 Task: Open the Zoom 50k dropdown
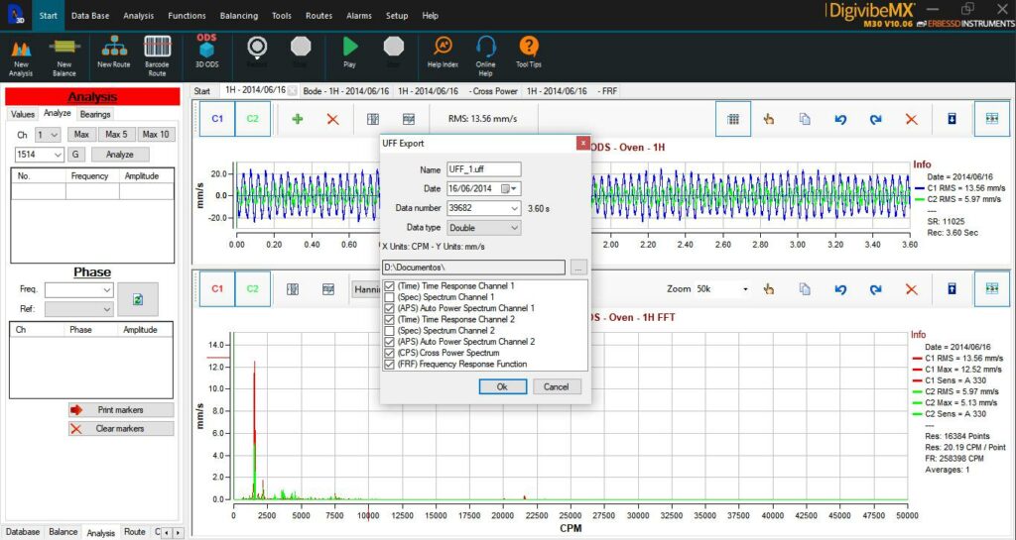[723, 289]
